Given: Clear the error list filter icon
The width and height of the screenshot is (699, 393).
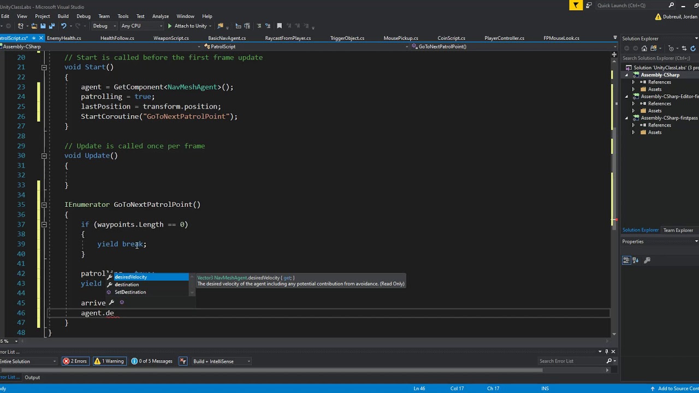Looking at the screenshot, I should point(183,361).
